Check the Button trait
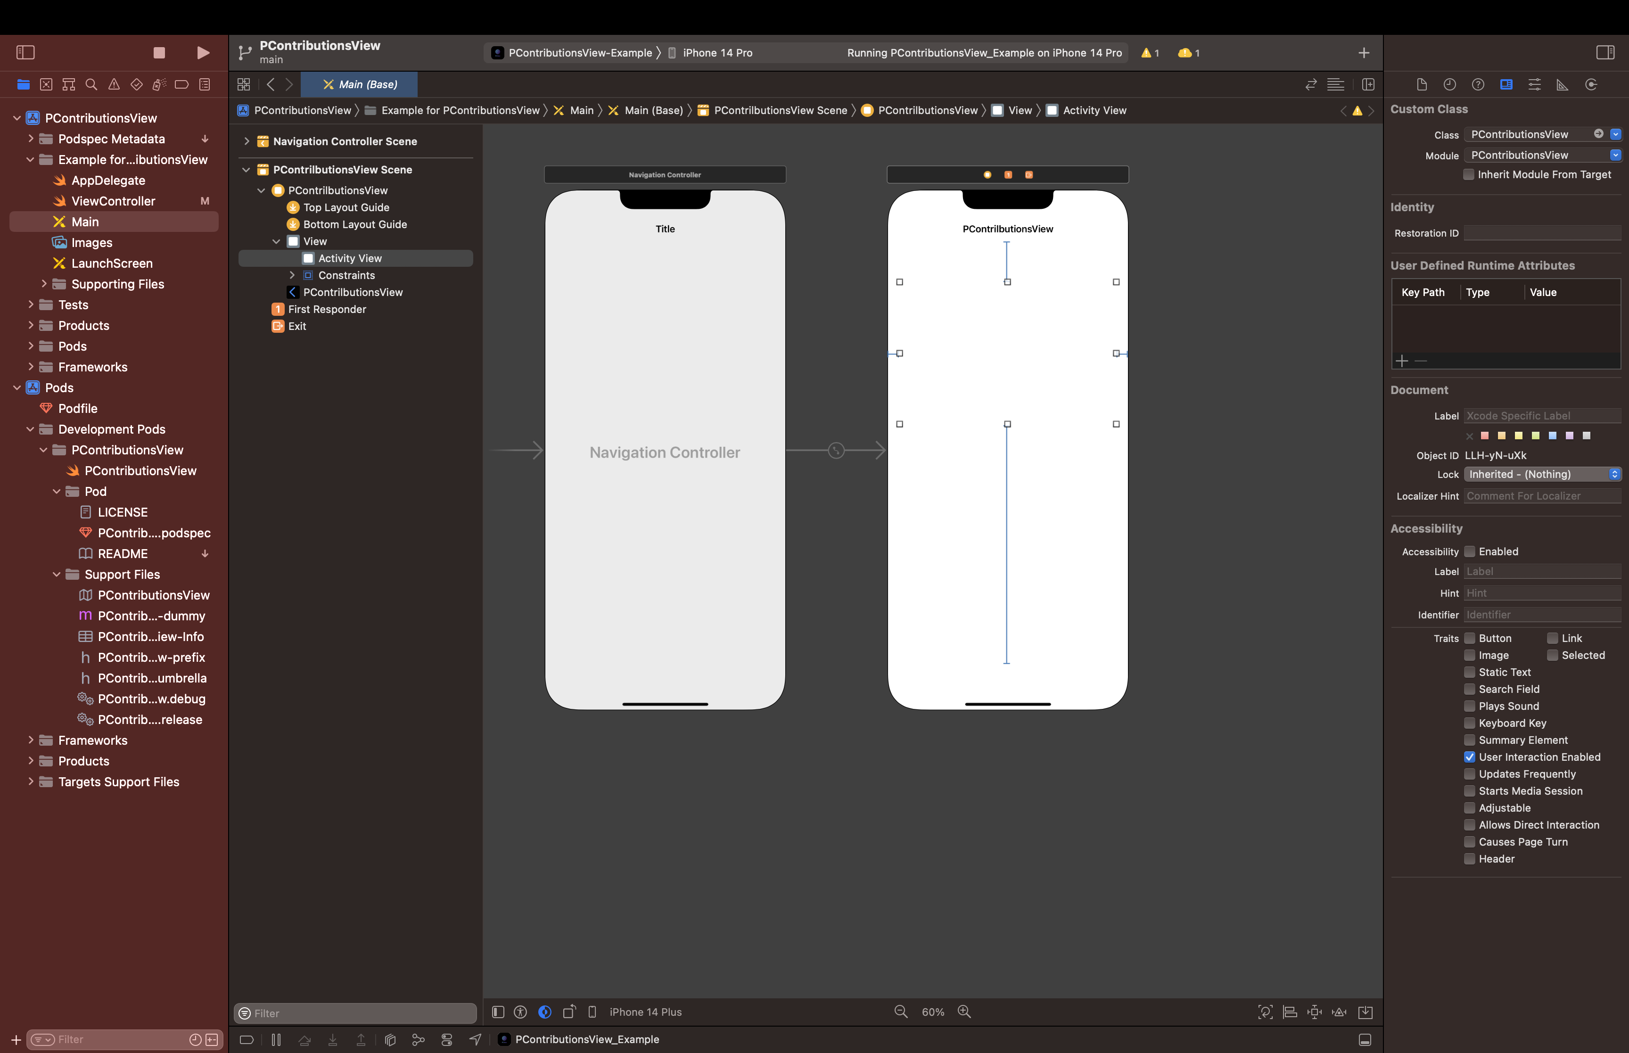The width and height of the screenshot is (1629, 1053). tap(1470, 638)
